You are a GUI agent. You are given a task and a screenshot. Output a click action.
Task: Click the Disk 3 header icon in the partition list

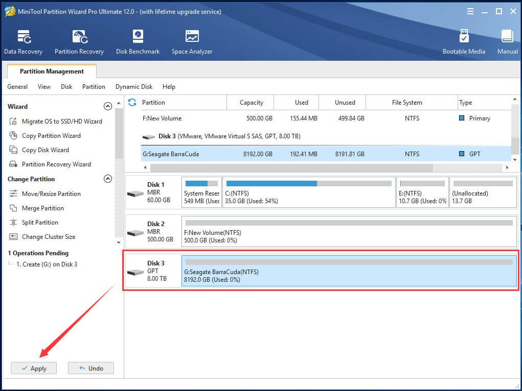click(x=149, y=137)
